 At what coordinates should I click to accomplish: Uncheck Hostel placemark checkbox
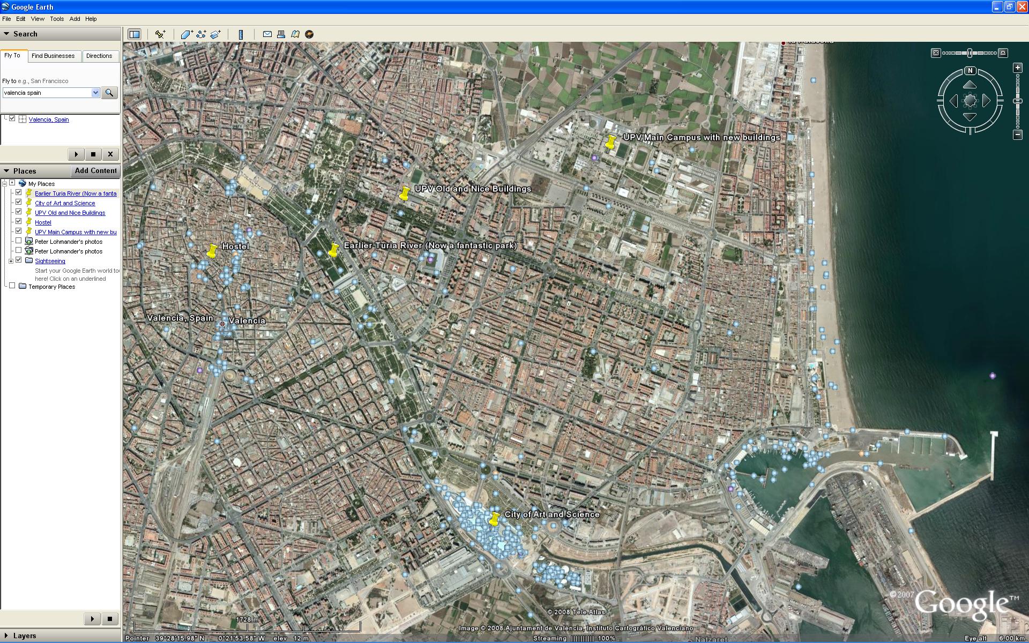[19, 222]
